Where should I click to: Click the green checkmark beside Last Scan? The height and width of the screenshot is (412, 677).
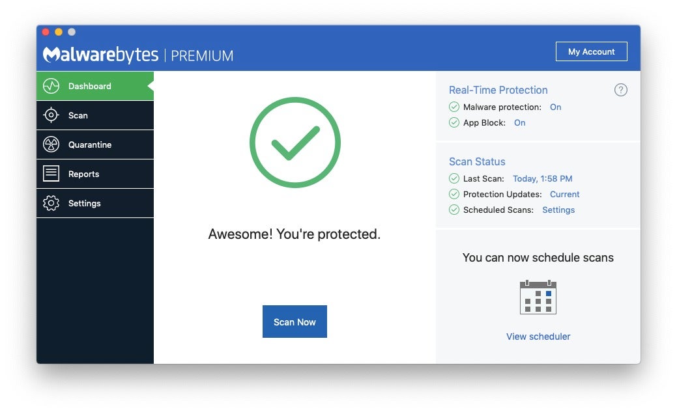pos(454,178)
